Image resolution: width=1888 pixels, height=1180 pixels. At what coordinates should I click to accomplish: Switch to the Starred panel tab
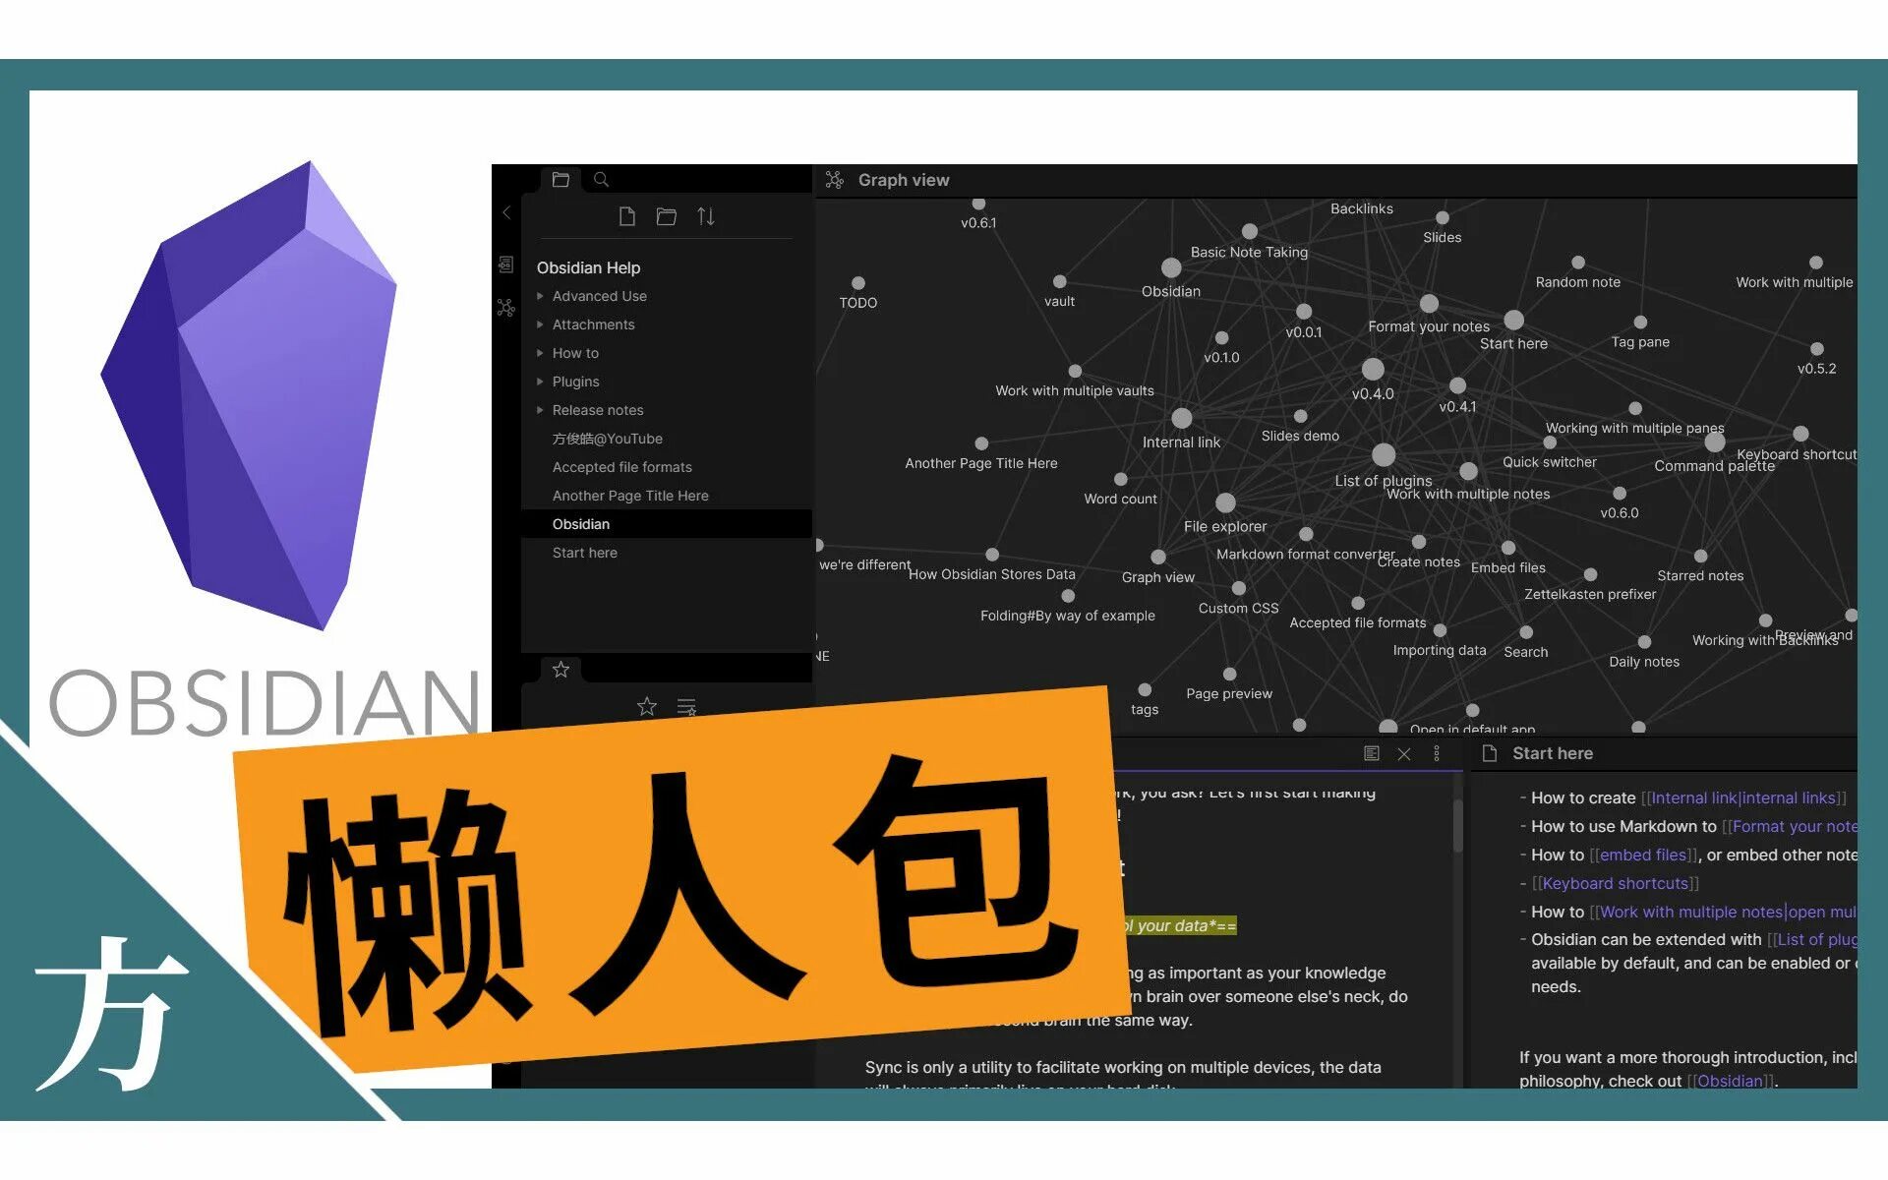coord(560,670)
